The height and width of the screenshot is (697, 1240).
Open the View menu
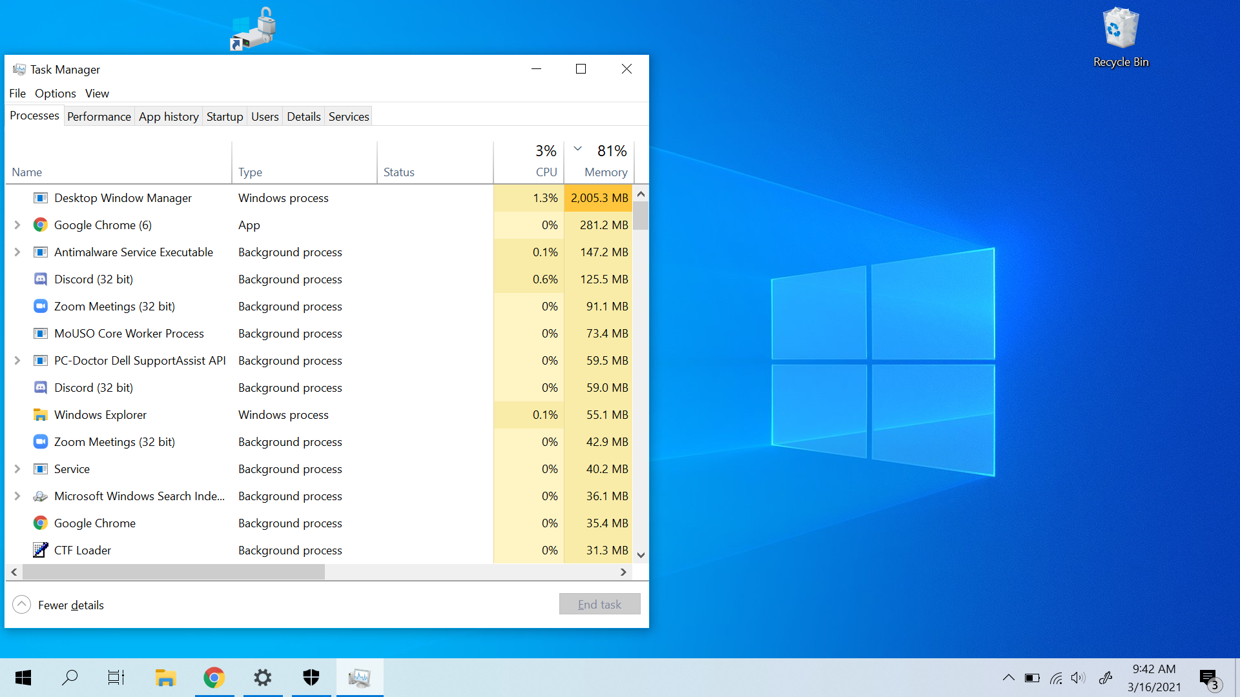(x=97, y=94)
